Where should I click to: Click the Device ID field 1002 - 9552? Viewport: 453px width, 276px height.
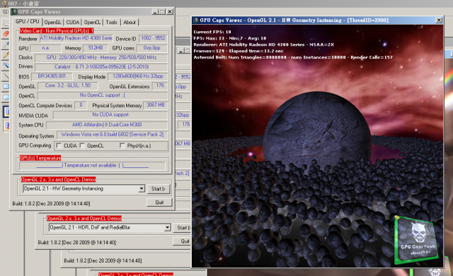pyautogui.click(x=153, y=38)
